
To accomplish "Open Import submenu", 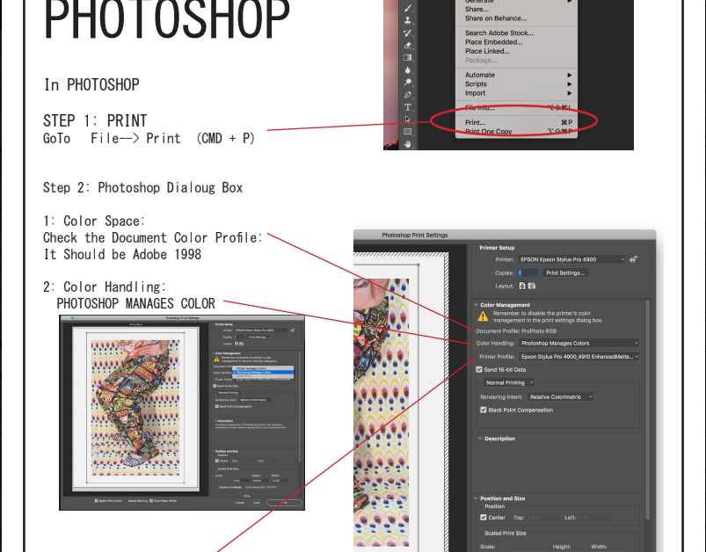I will [x=516, y=93].
